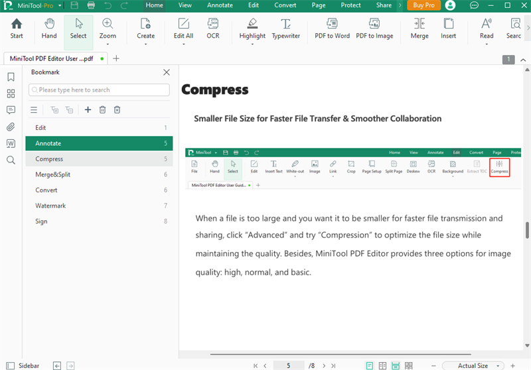This screenshot has width=531, height=370.
Task: Show page thumbnails panel
Action: click(11, 93)
